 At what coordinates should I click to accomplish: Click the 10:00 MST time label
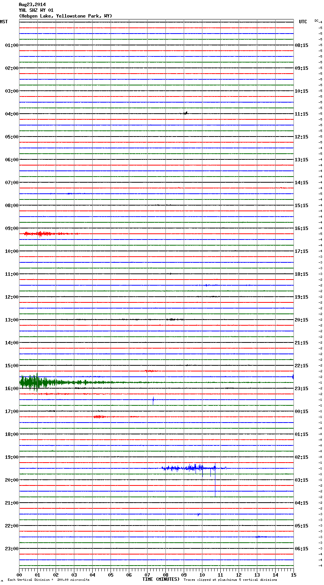click(x=11, y=251)
